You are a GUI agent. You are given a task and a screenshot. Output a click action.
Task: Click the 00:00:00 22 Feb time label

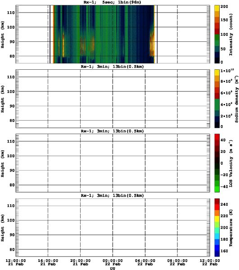113,262
